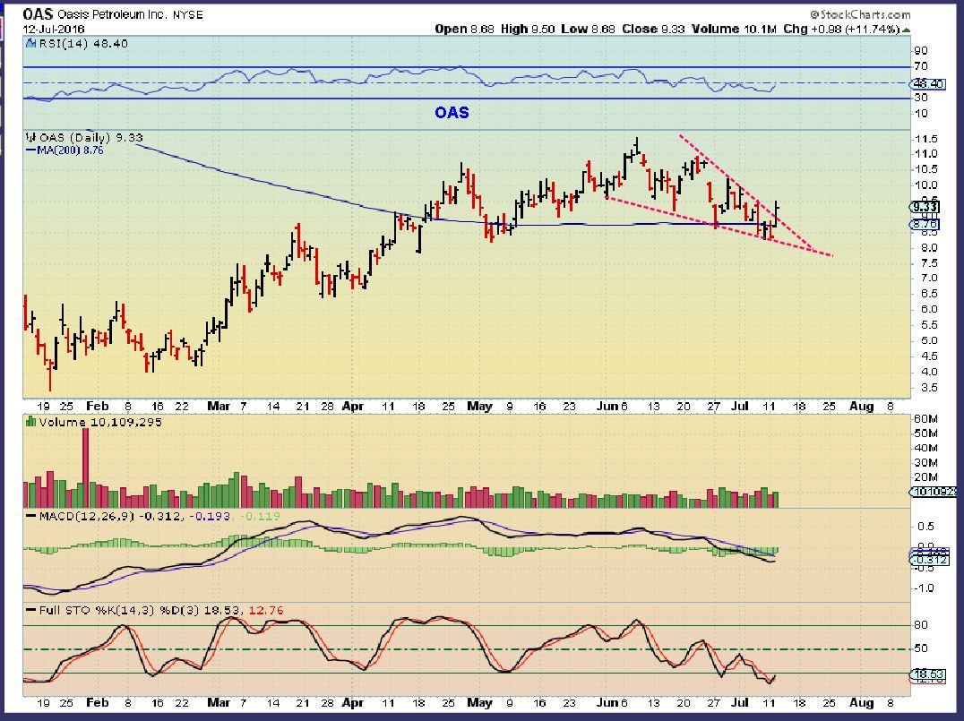Screen dimensions: 964x721
Task: Click the Oasis Petroleum Inc. company name
Action: click(x=112, y=14)
